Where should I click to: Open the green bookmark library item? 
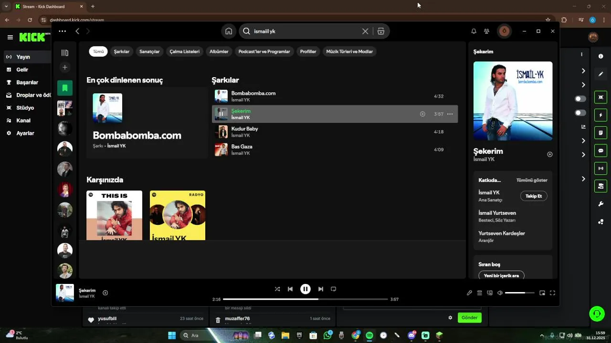[x=65, y=88]
